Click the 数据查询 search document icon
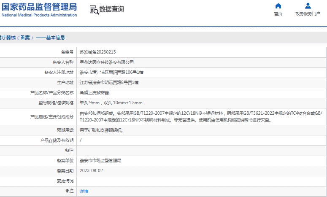Image resolution: width=327 pixels, height=197 pixels. tap(94, 10)
